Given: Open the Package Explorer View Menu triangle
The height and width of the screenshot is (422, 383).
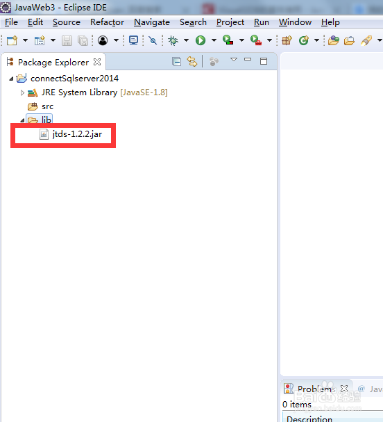Looking at the screenshot, I should point(234,60).
